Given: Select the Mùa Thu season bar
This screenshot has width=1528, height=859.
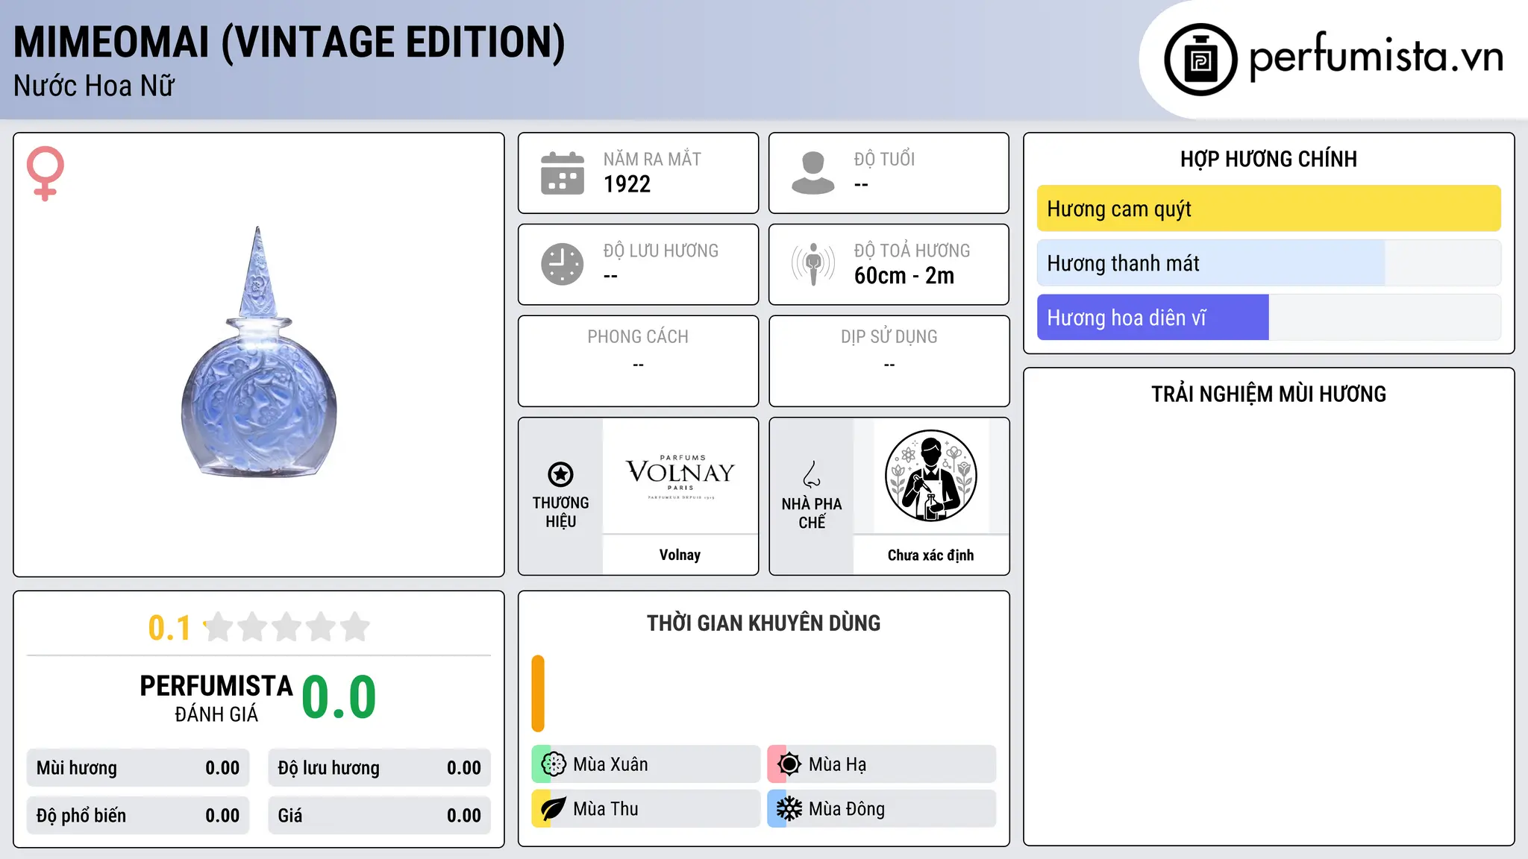Looking at the screenshot, I should 646,809.
